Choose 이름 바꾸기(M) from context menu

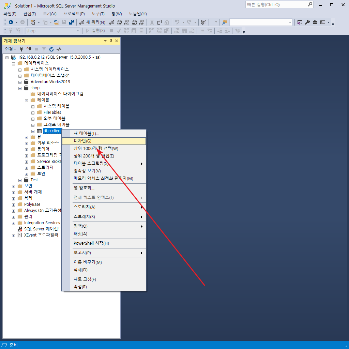[x=104, y=262]
